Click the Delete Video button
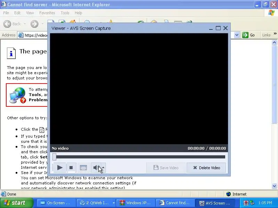The image size is (278, 208). coord(206,168)
